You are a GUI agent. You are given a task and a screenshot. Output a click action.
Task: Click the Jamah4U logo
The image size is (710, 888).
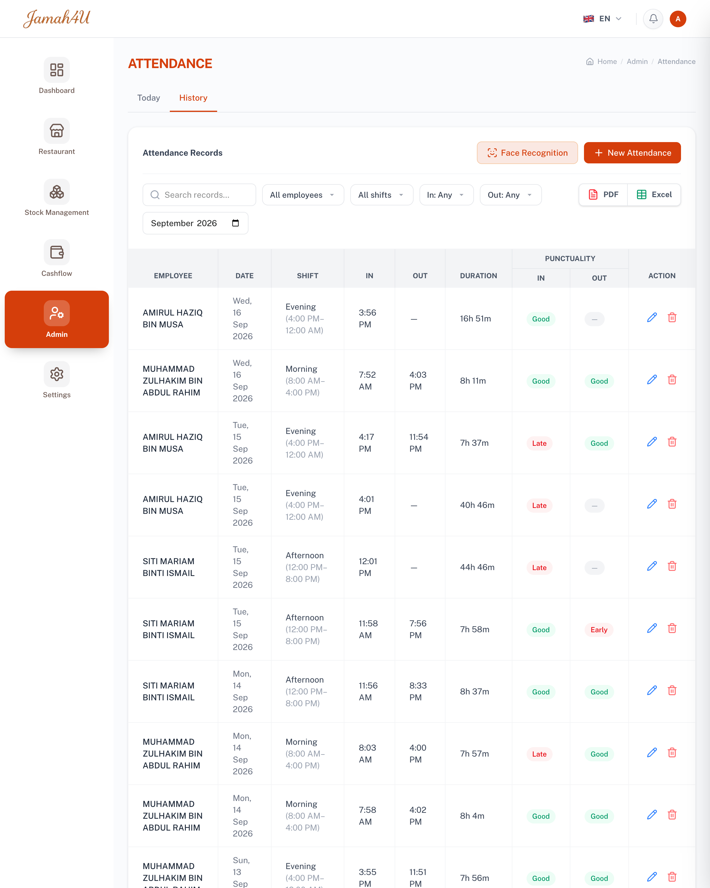click(x=57, y=19)
